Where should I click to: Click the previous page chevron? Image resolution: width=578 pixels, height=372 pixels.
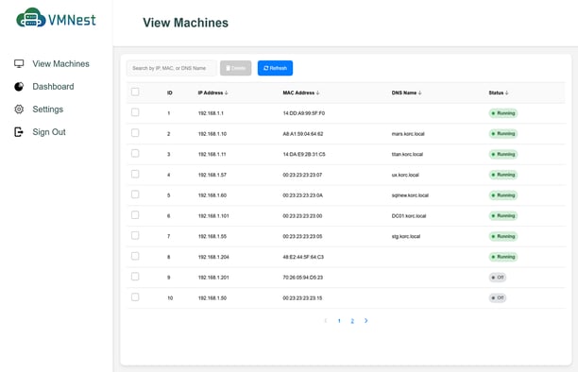coord(326,321)
